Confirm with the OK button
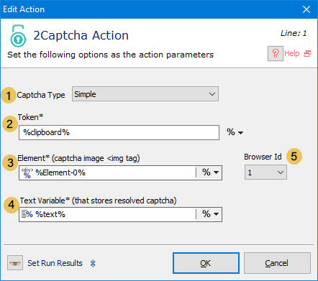Viewport: 318px width, 281px height. (206, 263)
